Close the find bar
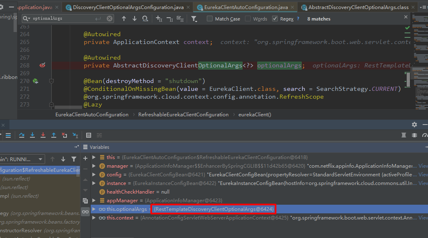Viewport: 428px width, 238px height. pyautogui.click(x=406, y=17)
